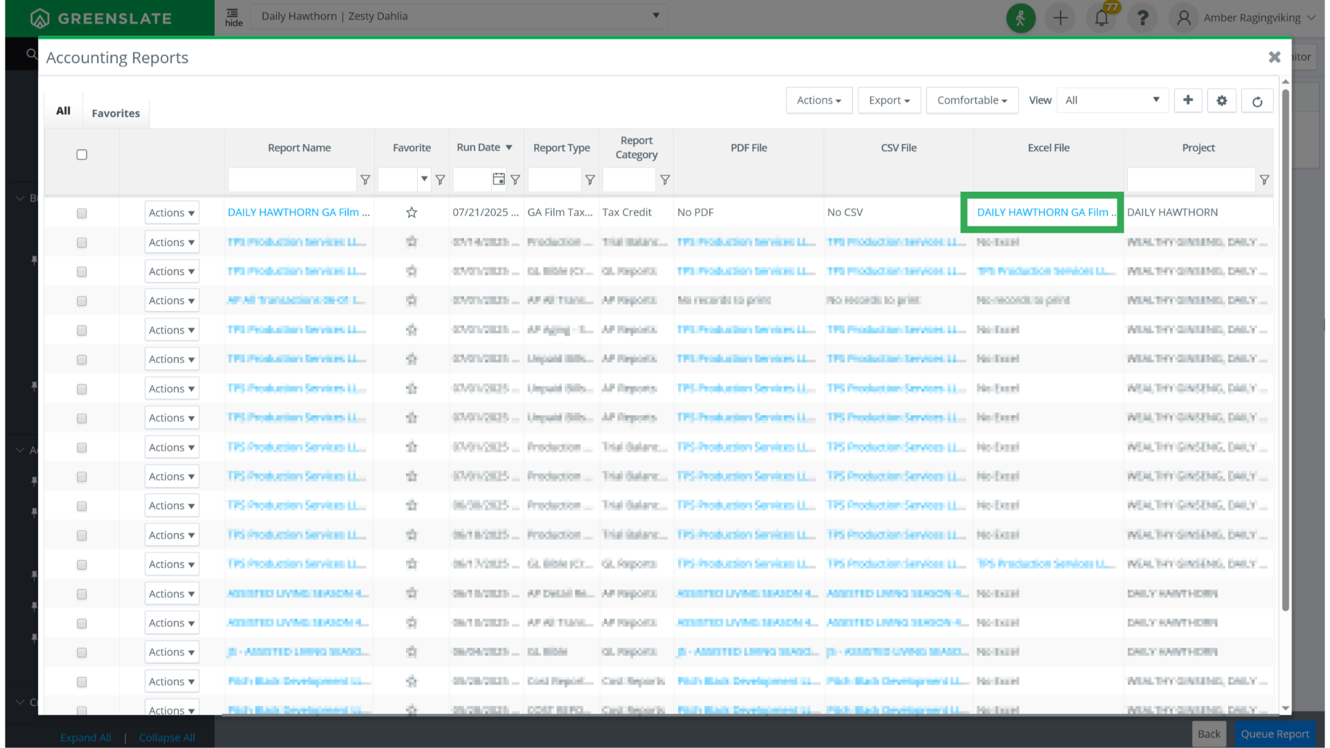Viewport: 1330px width, 748px height.
Task: Click the Run Date filter input
Action: pos(472,179)
